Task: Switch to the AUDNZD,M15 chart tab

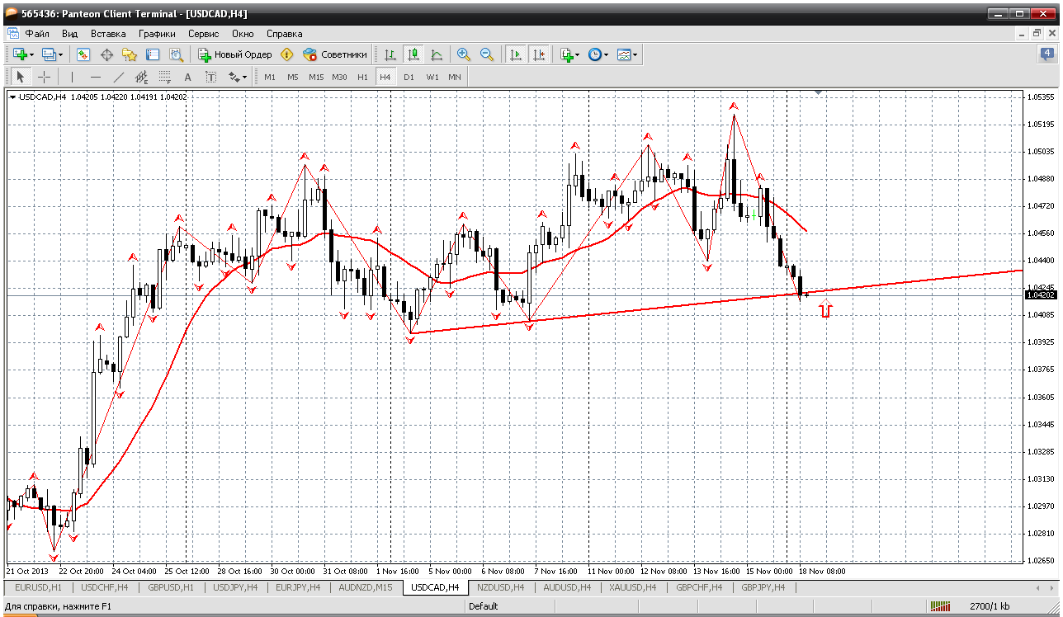Action: pos(367,587)
